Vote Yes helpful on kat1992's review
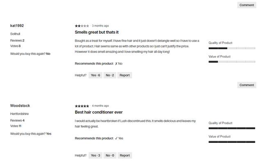The image size is (262, 162). (95, 75)
